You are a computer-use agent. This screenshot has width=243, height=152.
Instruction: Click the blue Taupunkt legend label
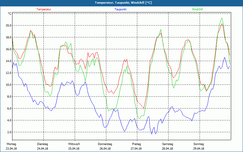pyautogui.click(x=120, y=9)
